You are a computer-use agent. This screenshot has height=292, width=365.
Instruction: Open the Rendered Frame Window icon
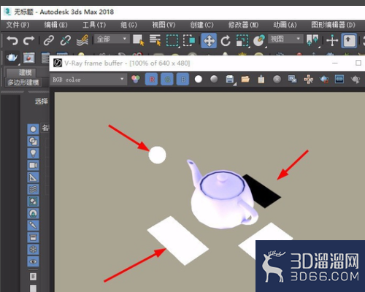(29, 58)
